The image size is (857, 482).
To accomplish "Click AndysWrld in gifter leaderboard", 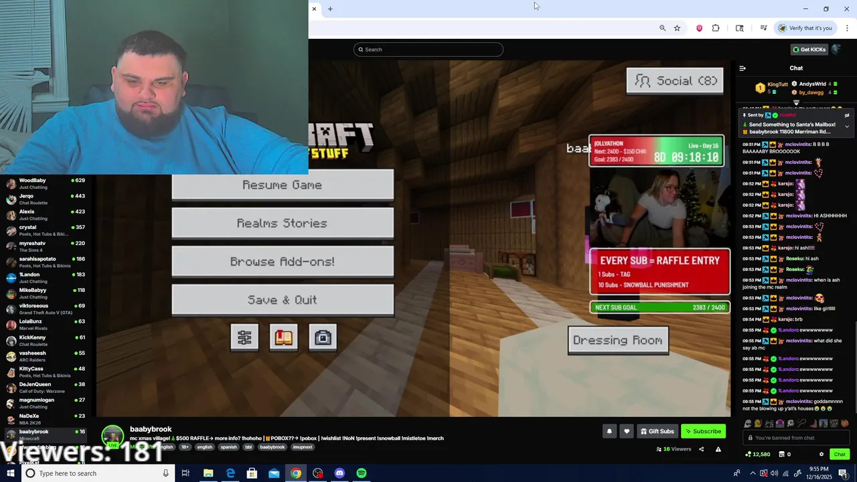I will pyautogui.click(x=812, y=84).
